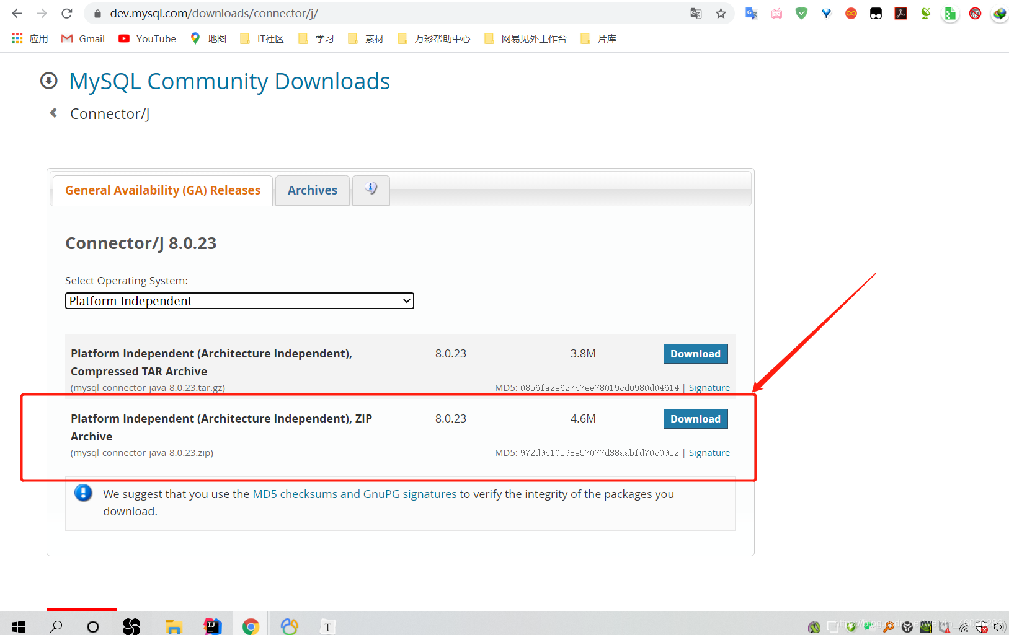
Task: Open the IT社区 bookmark folder
Action: (x=262, y=38)
